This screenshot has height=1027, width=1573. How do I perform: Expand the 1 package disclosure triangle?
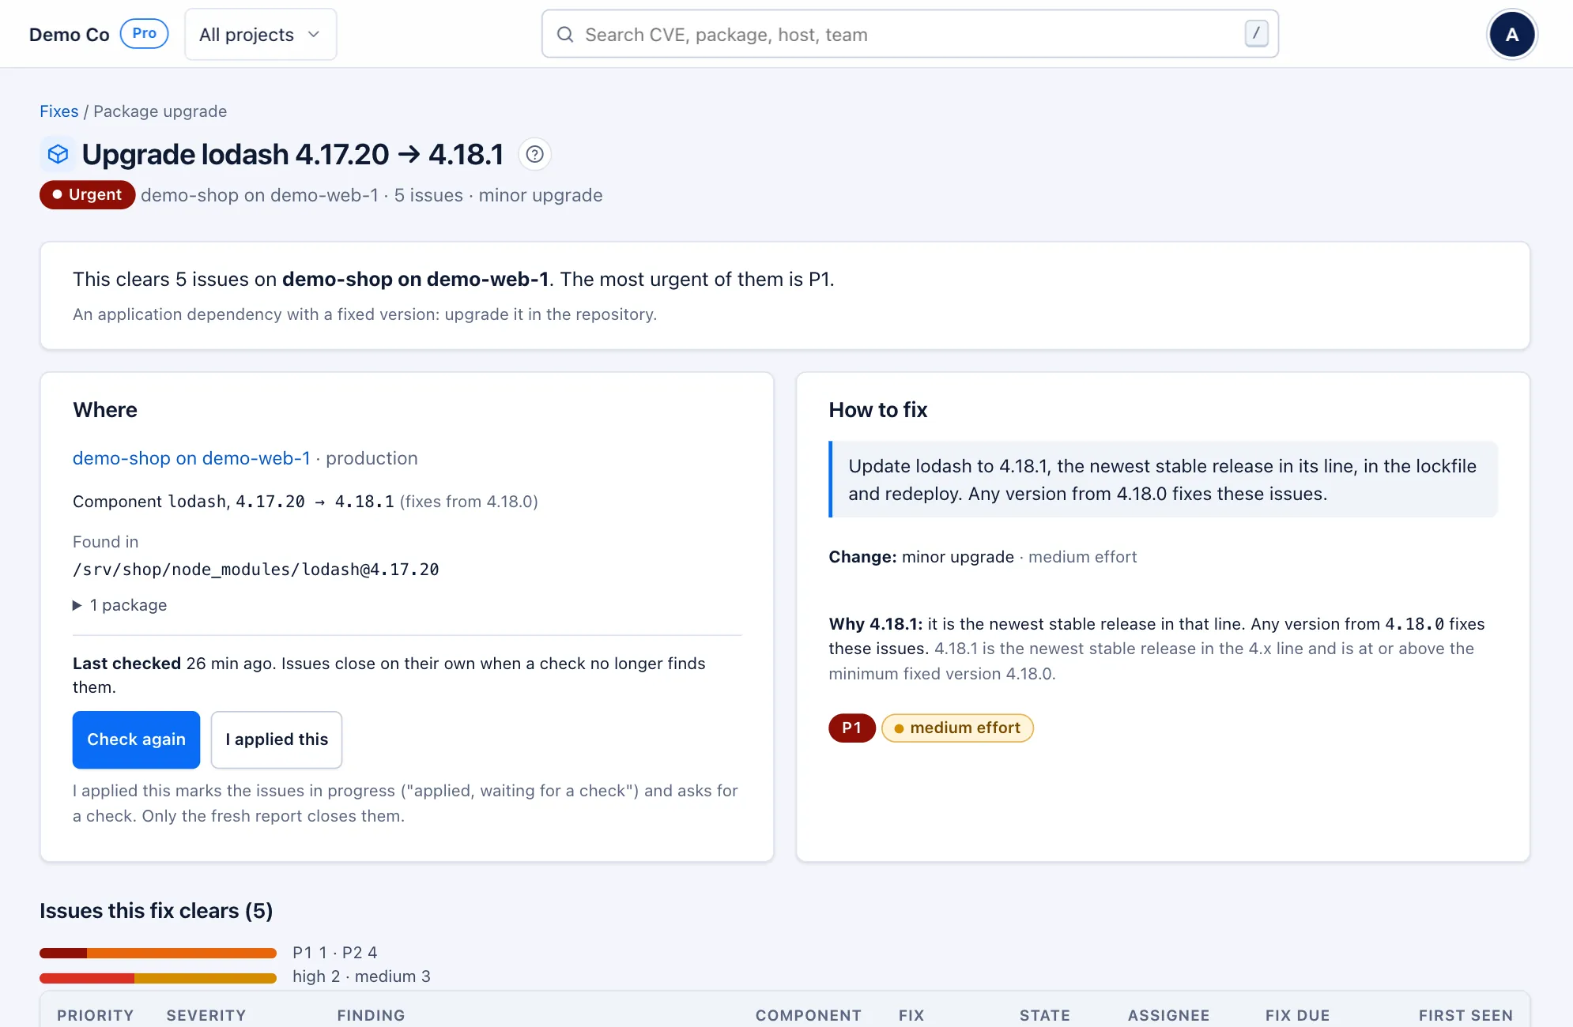(77, 605)
